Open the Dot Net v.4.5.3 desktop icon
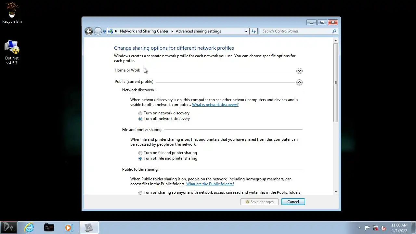416x234 pixels. (x=12, y=53)
